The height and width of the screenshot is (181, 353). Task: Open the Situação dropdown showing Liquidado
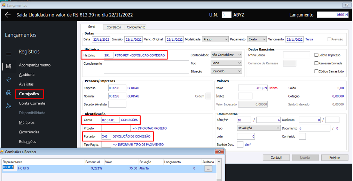pyautogui.click(x=226, y=71)
